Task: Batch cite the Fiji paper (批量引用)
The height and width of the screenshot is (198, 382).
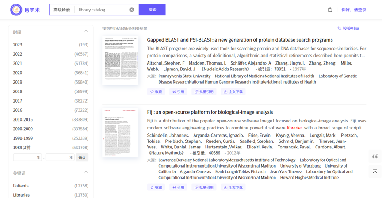Action: point(203,187)
